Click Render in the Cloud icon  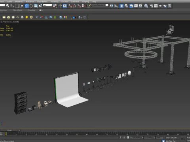point(165,6)
